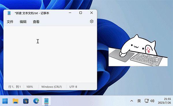
Task: Click the Windows (CRLF) status entry
Action: (52, 87)
